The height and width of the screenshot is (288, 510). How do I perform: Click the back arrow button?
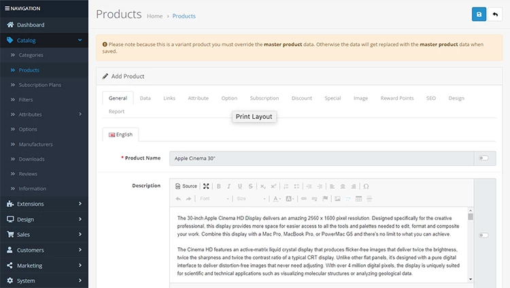(x=495, y=14)
